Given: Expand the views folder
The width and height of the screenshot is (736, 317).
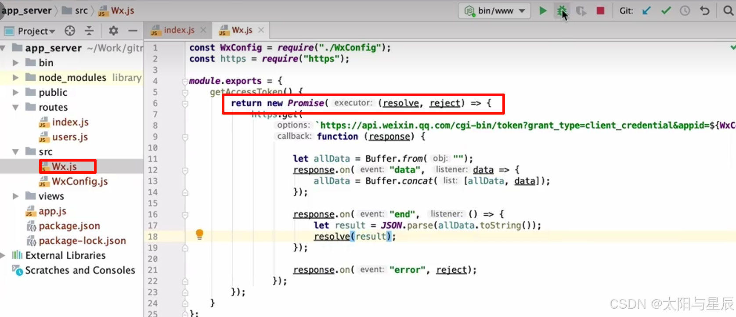Looking at the screenshot, I should click(x=16, y=196).
